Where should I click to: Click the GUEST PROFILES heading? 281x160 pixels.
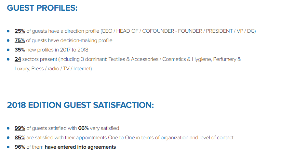[x=42, y=8]
